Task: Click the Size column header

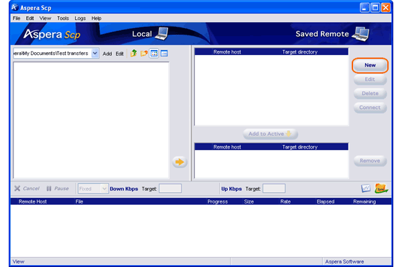Action: coord(249,201)
